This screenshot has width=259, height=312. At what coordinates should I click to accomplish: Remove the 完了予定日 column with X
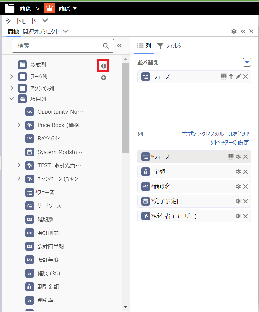(245, 201)
